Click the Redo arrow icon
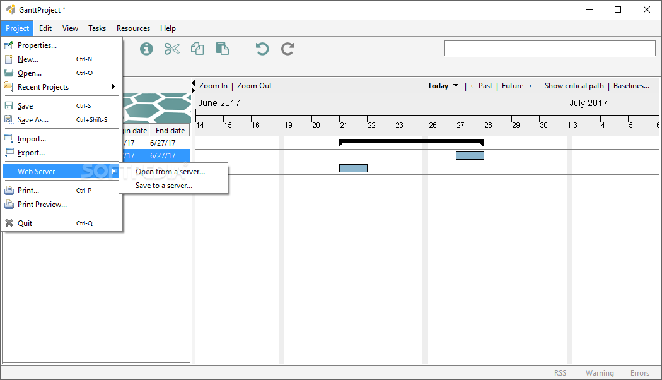Viewport: 662px width, 380px height. coord(287,49)
